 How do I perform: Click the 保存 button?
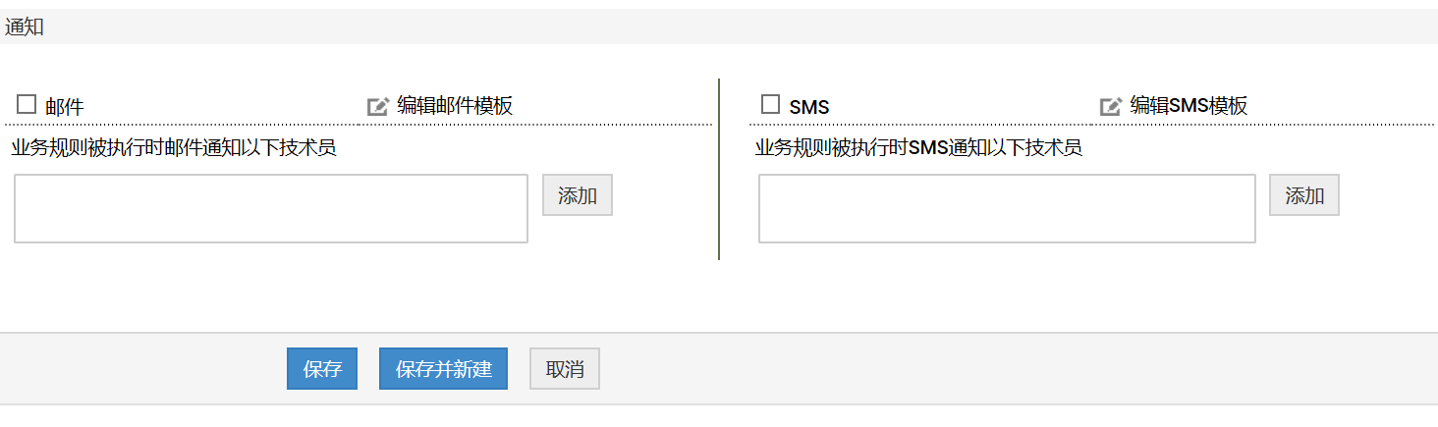click(322, 369)
